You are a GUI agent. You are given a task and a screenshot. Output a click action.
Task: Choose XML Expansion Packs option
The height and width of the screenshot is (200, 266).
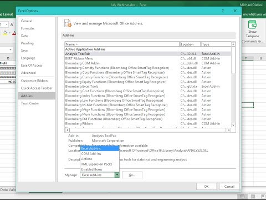tap(100, 164)
